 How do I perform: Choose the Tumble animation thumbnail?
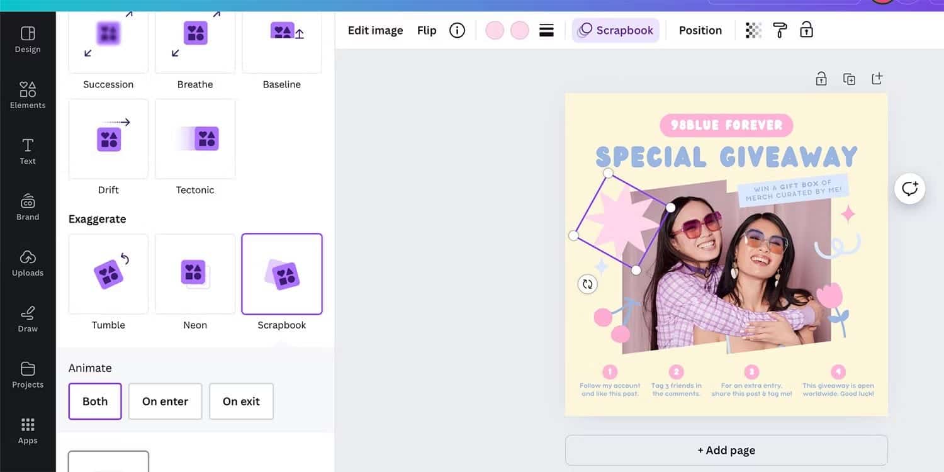[x=108, y=274]
